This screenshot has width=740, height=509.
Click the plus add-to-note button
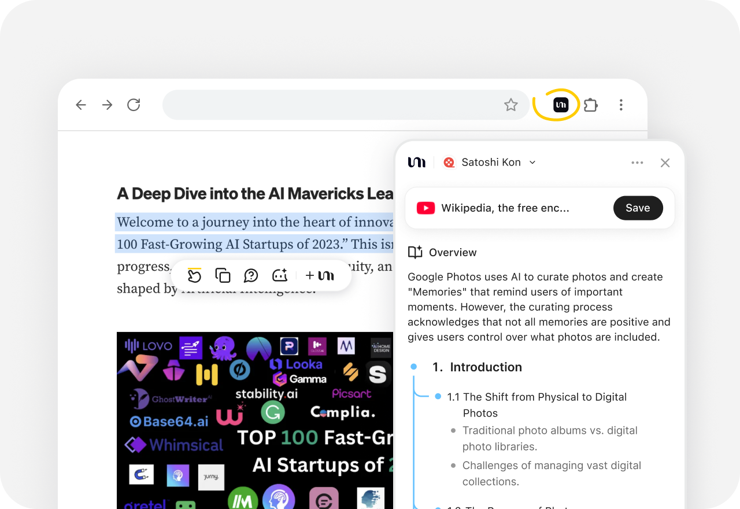[x=320, y=275]
